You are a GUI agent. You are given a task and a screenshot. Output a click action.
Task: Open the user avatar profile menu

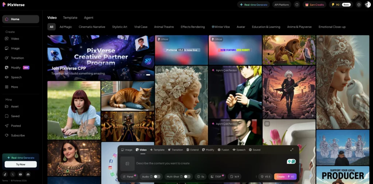[367, 4]
